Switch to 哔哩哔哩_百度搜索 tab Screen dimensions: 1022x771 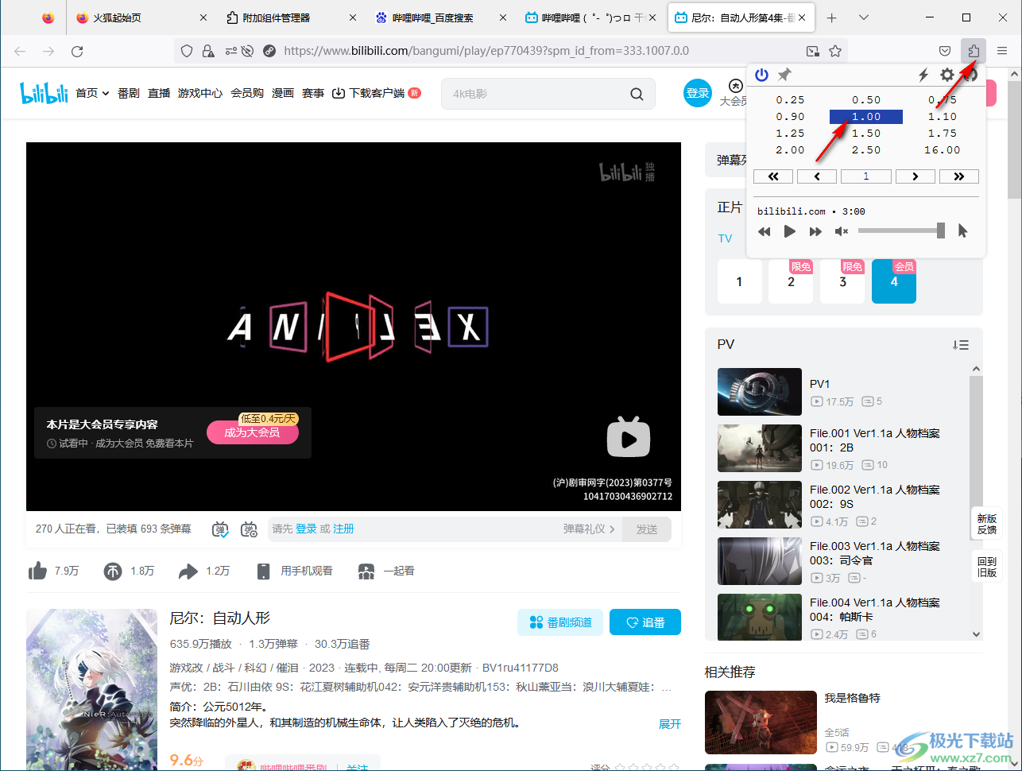pos(439,17)
